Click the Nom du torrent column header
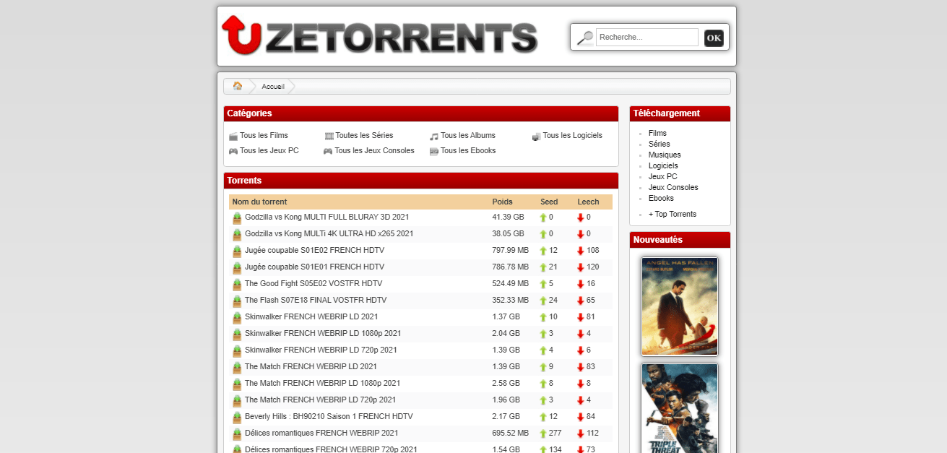Viewport: 947px width, 453px height. [x=259, y=202]
